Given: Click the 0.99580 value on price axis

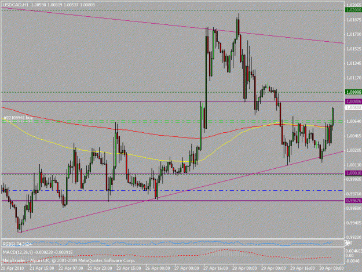Looking at the screenshot, I should (354, 208).
